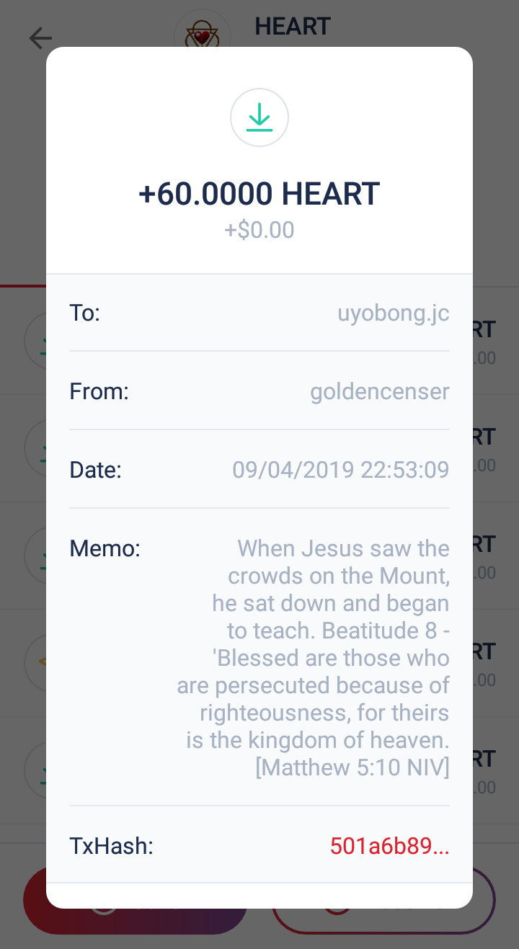
Task: Click the green receive arrow icon
Action: pyautogui.click(x=259, y=117)
